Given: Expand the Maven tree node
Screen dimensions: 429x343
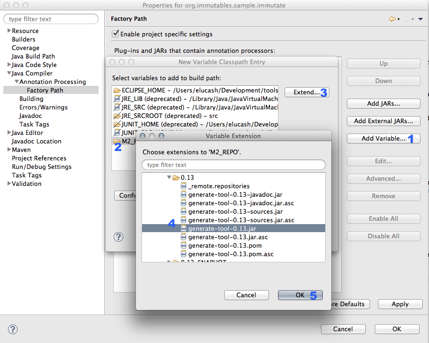Looking at the screenshot, I should point(9,150).
